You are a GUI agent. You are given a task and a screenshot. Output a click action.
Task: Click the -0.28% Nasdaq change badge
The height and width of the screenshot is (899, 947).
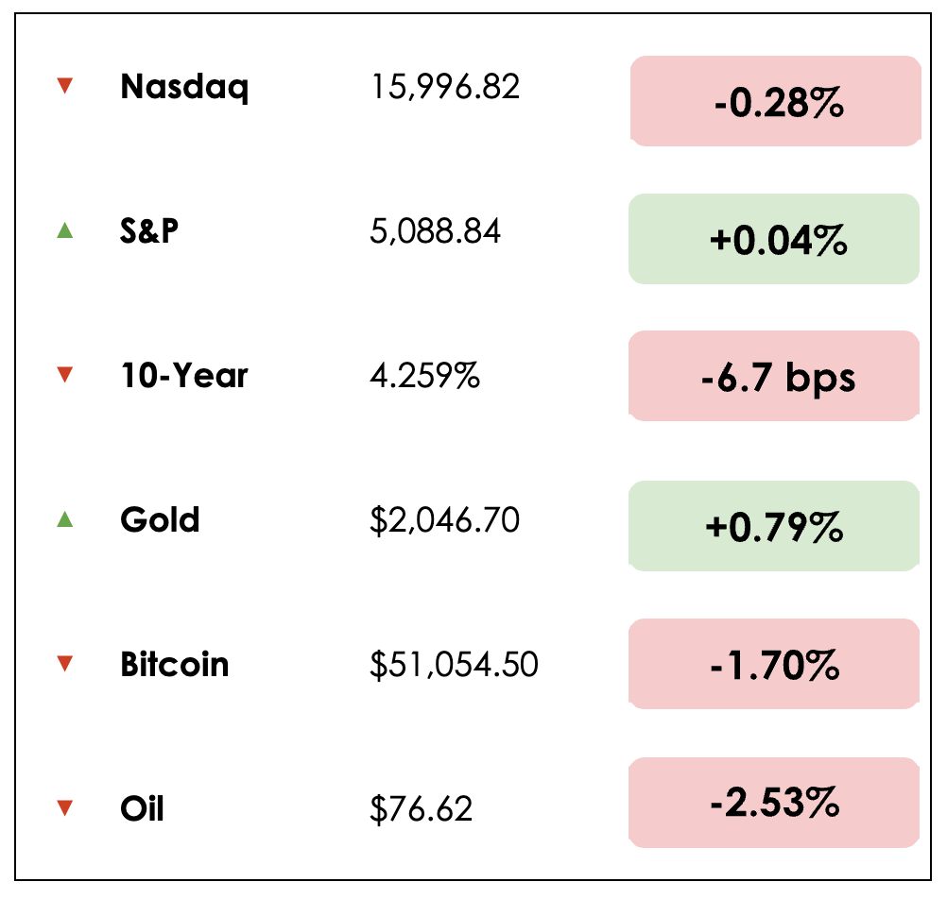775,101
